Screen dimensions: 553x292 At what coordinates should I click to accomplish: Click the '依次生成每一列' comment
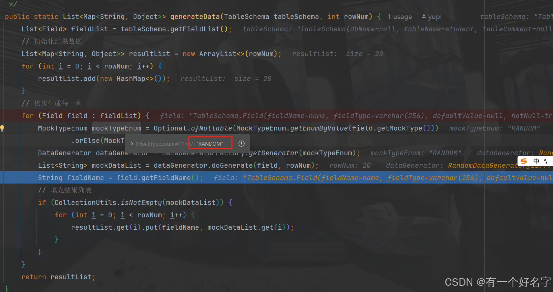click(58, 103)
